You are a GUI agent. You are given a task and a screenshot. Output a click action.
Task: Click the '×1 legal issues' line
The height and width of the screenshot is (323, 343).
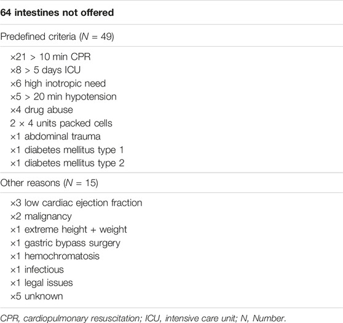pos(41,283)
